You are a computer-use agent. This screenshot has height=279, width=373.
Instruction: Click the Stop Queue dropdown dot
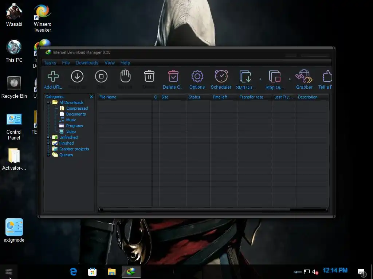290,79
